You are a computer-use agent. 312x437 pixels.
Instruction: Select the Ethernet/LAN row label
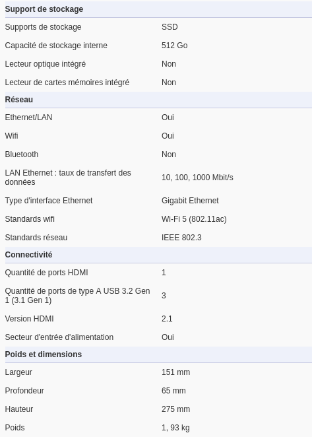[x=28, y=118]
